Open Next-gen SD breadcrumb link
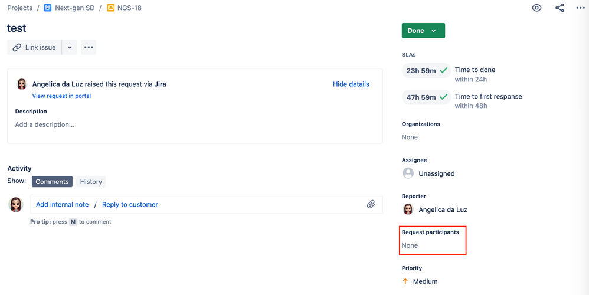 75,8
